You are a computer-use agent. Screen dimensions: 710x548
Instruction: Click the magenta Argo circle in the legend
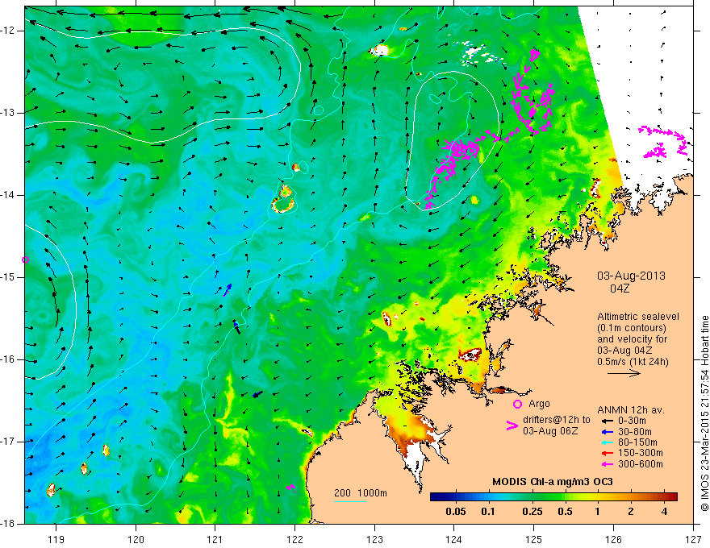pyautogui.click(x=517, y=405)
